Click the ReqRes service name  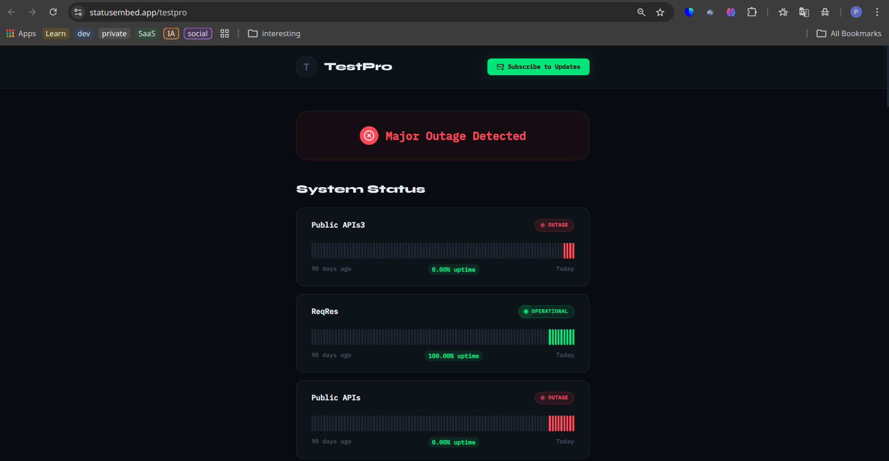324,312
